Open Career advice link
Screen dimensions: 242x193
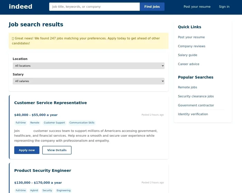(188, 64)
